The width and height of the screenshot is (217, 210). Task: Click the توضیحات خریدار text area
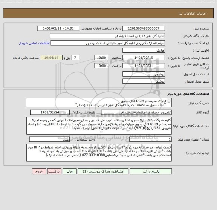coord(99,153)
